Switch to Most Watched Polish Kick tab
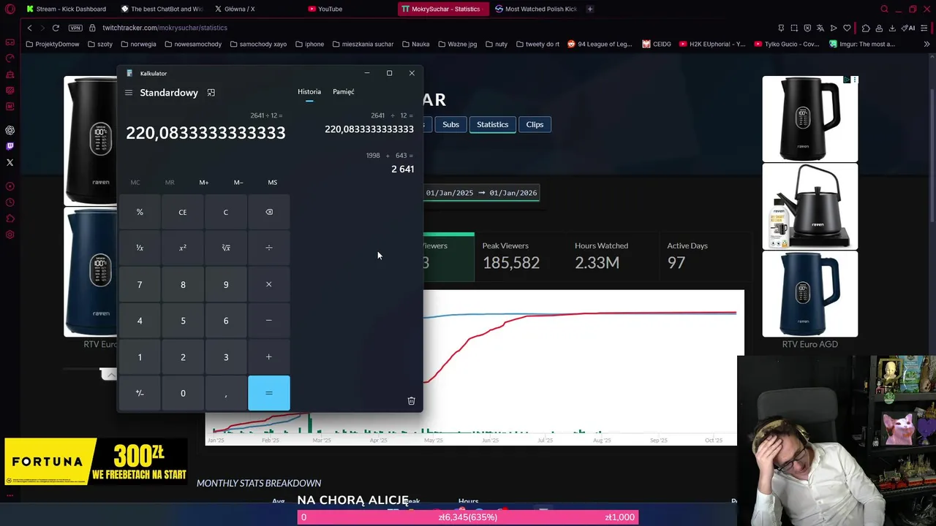Image resolution: width=936 pixels, height=526 pixels. [x=536, y=9]
